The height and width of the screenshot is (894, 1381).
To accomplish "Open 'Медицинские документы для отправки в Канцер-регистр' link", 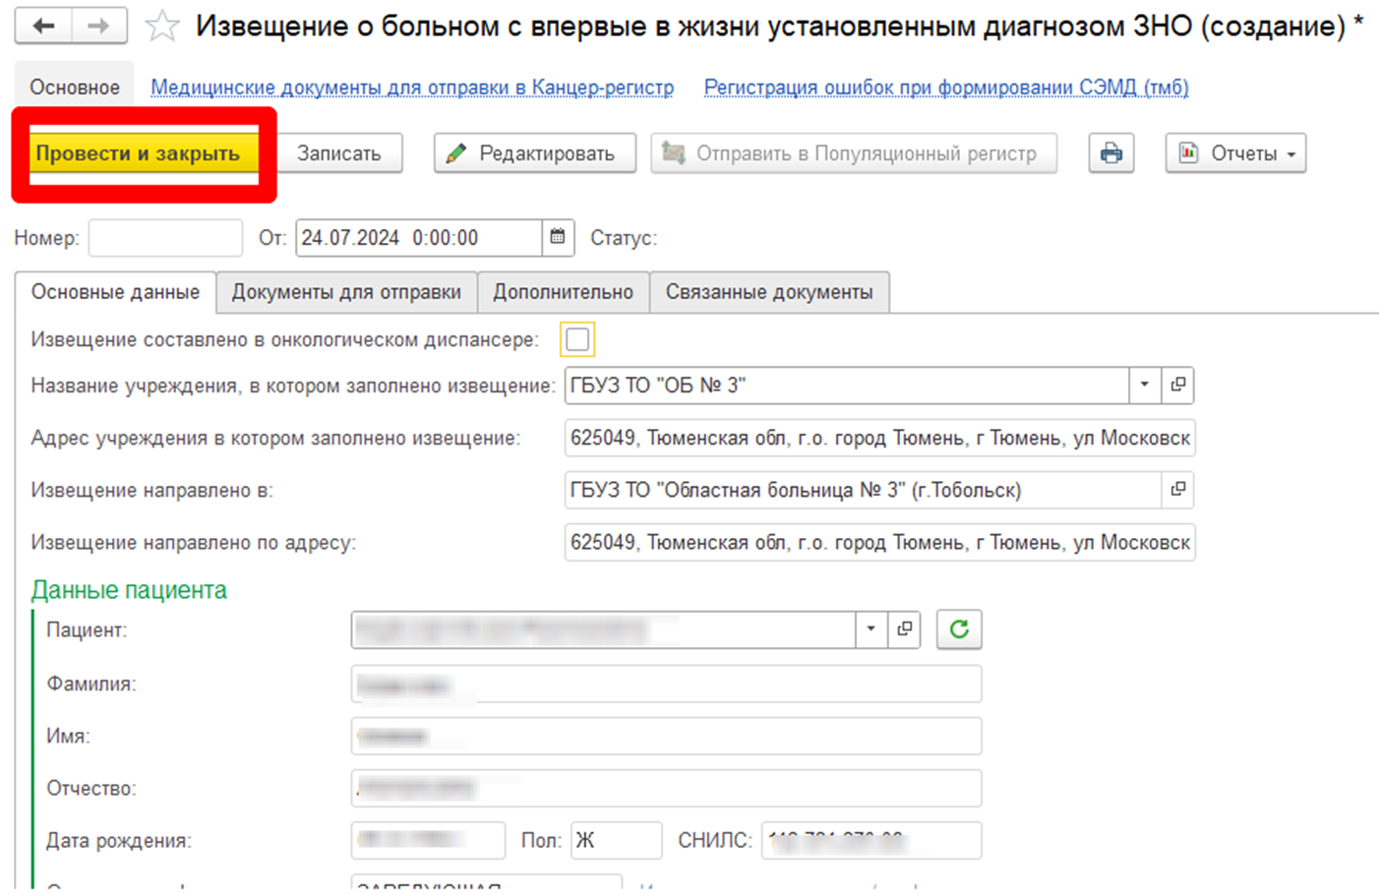I will pyautogui.click(x=412, y=88).
